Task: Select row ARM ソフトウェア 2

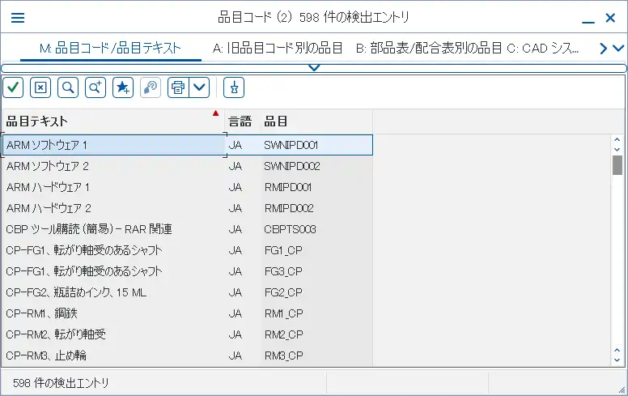Action: point(188,166)
